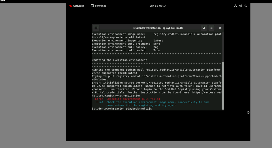Click the terminal search magnifier icon
This screenshot has width=272, height=148.
[x=204, y=28]
